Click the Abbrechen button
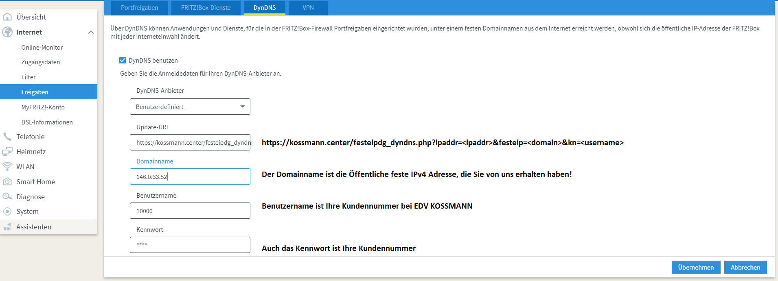The width and height of the screenshot is (778, 281). coord(745,267)
